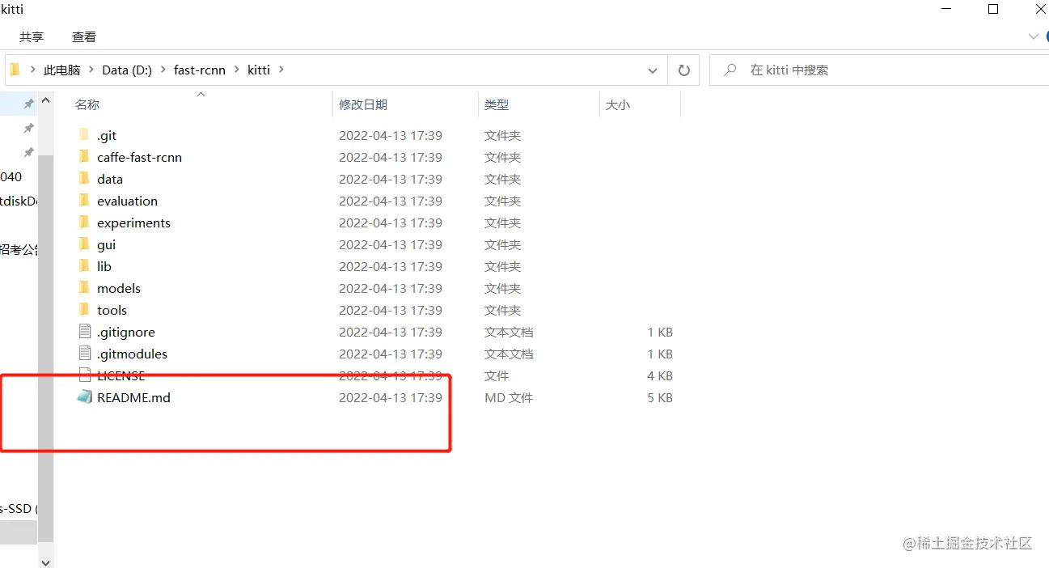This screenshot has width=1049, height=568.
Task: Click the 4 KB size of LICENSE
Action: point(660,375)
